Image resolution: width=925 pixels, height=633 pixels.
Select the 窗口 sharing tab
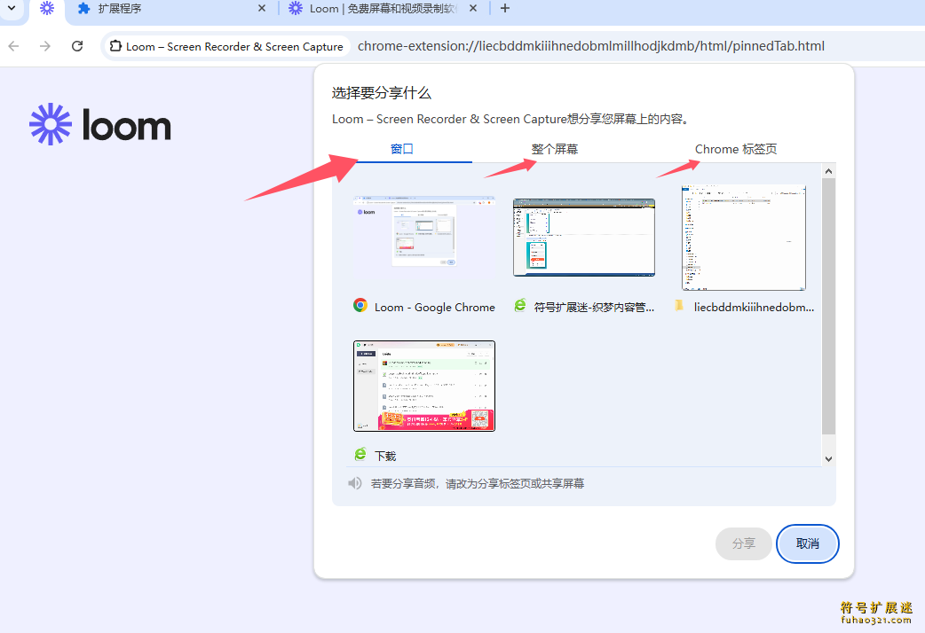pos(402,149)
